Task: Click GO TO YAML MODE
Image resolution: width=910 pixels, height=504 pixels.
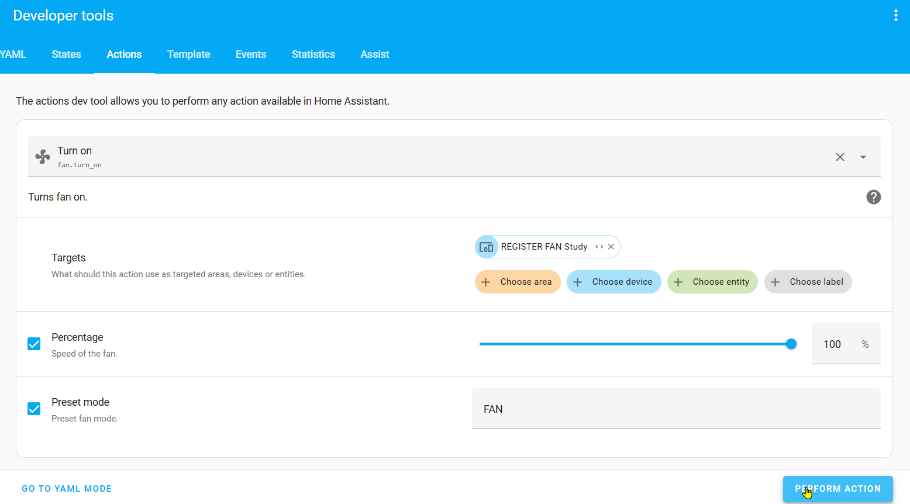Action: tap(67, 489)
